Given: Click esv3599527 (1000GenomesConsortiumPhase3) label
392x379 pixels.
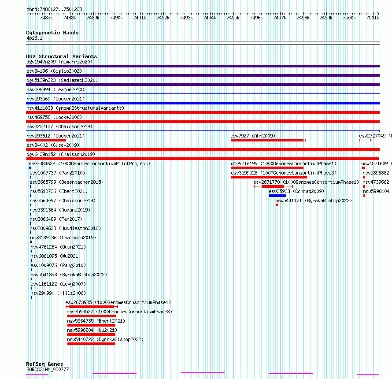Looking at the screenshot, I should 119,312.
